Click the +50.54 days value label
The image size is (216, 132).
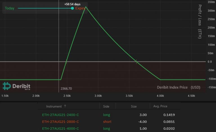[72, 4]
